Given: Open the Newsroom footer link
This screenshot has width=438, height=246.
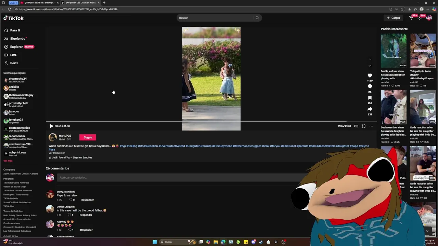Looking at the screenshot, I should click(x=16, y=174).
